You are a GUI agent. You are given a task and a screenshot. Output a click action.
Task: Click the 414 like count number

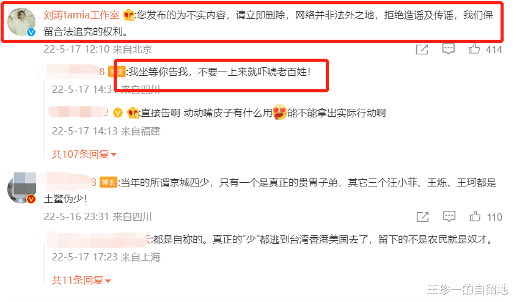point(494,50)
